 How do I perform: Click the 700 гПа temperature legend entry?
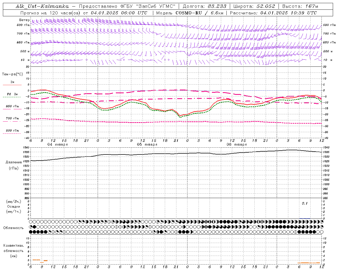point(12,118)
